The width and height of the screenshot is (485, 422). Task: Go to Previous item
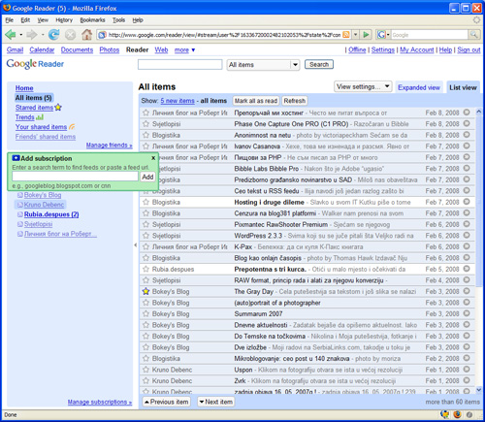tap(166, 402)
